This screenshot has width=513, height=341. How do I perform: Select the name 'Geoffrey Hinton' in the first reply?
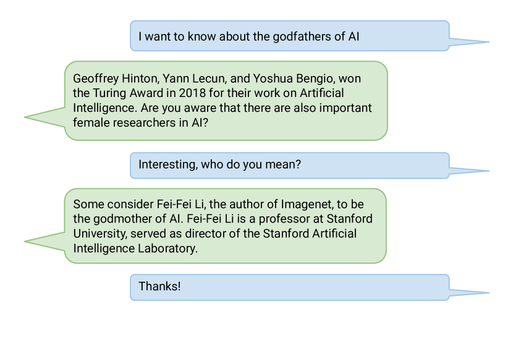click(x=116, y=78)
